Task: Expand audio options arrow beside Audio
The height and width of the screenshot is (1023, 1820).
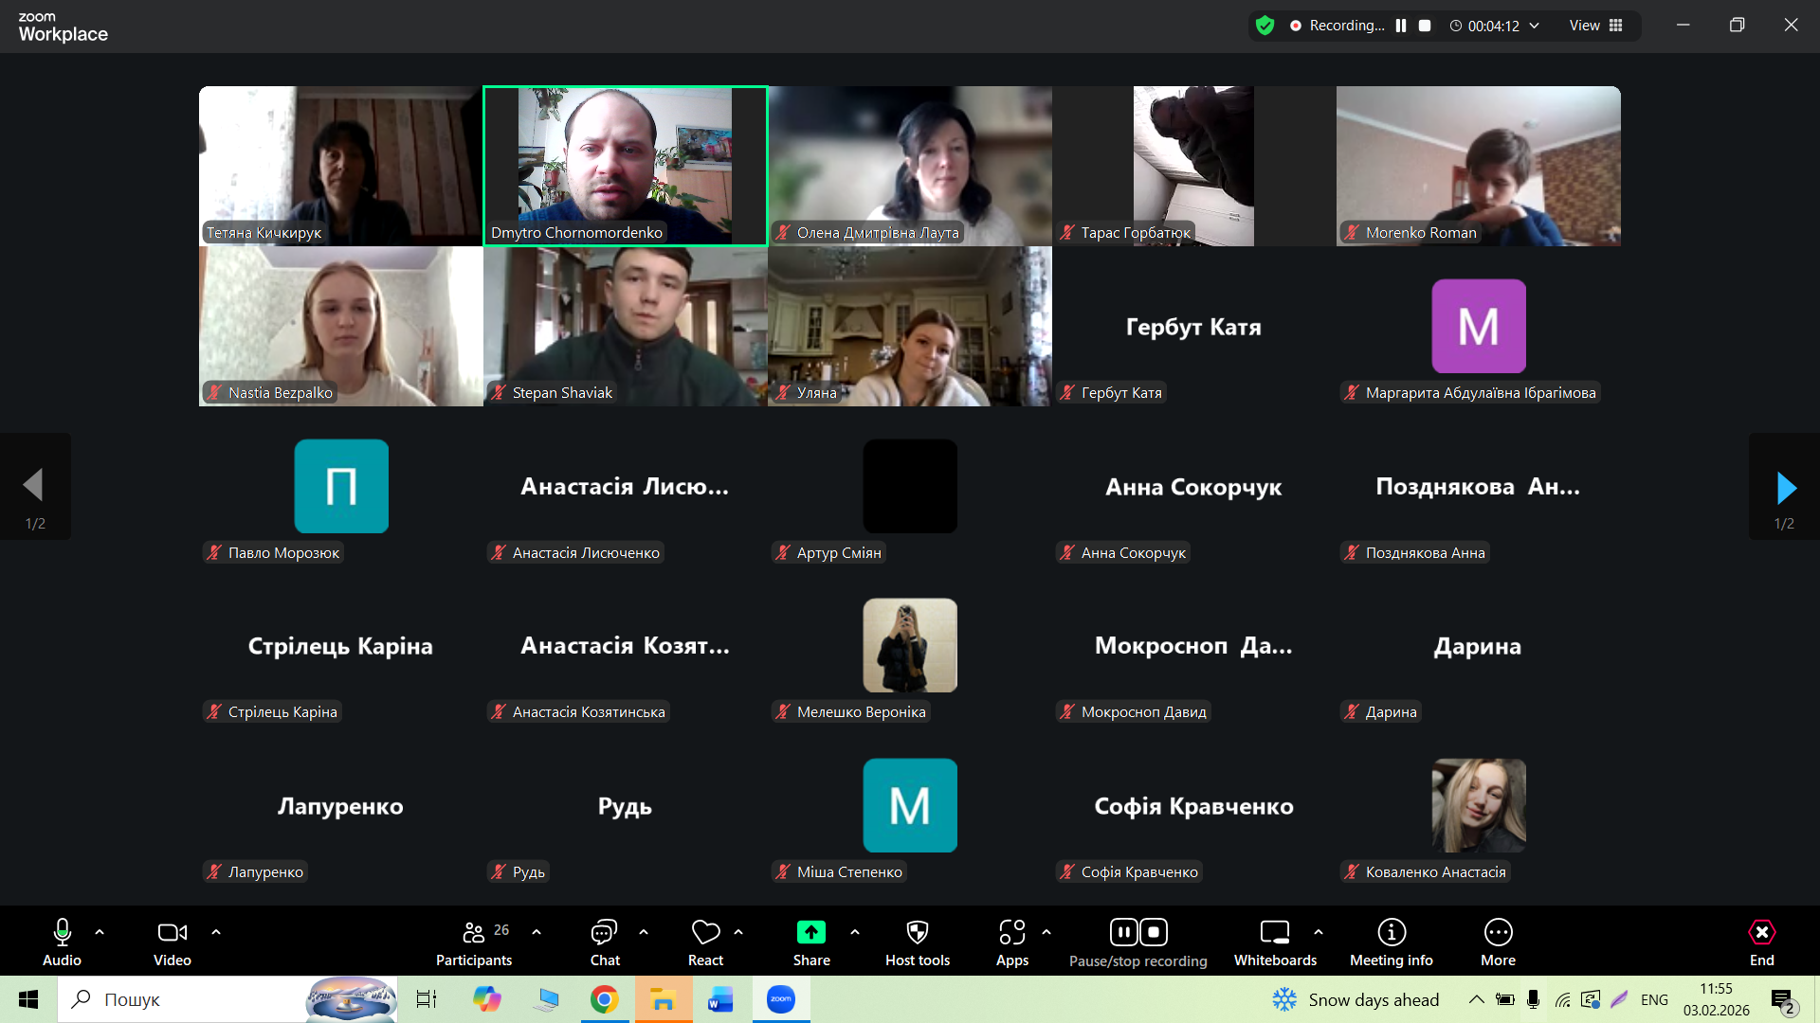Action: point(100,932)
